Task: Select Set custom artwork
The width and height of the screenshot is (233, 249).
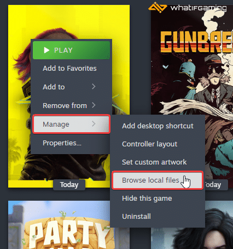Action: click(x=154, y=162)
